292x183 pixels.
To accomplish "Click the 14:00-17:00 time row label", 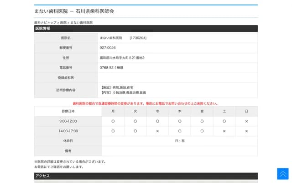I will click(x=68, y=131).
